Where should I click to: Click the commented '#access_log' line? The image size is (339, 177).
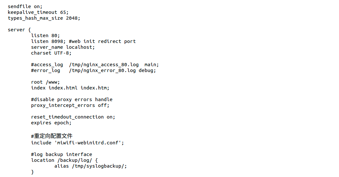(x=95, y=65)
